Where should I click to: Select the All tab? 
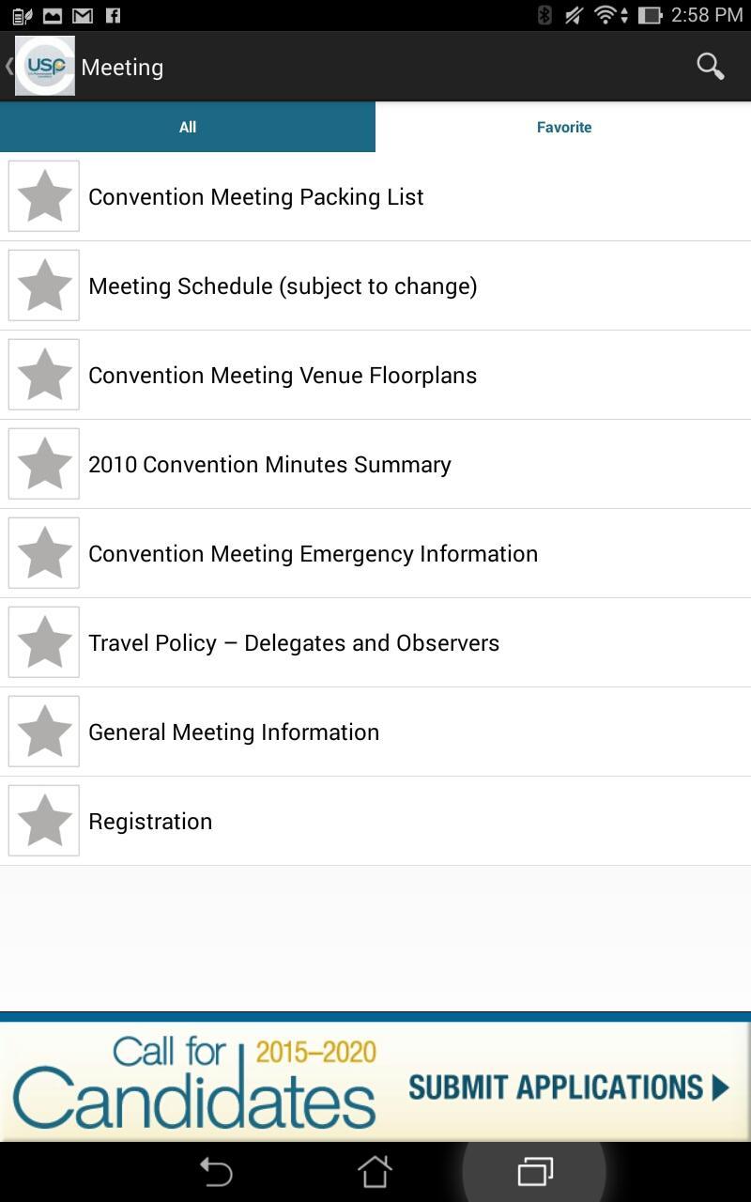(x=188, y=127)
